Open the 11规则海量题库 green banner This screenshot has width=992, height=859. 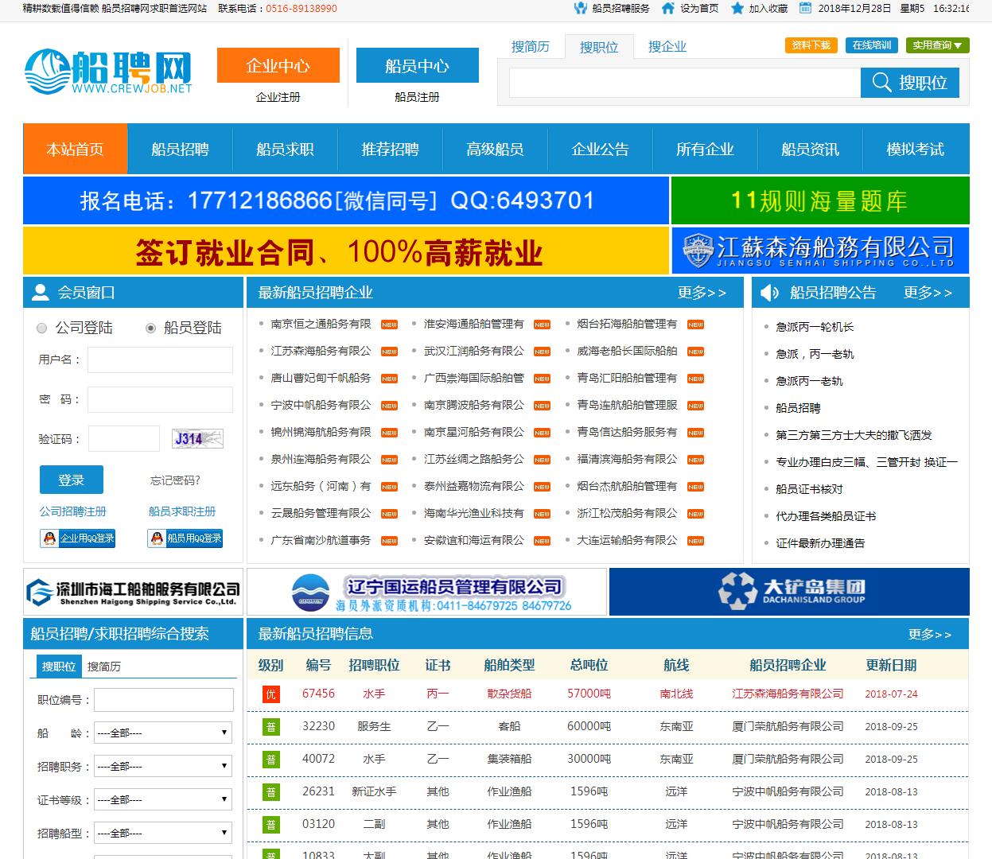tap(820, 200)
